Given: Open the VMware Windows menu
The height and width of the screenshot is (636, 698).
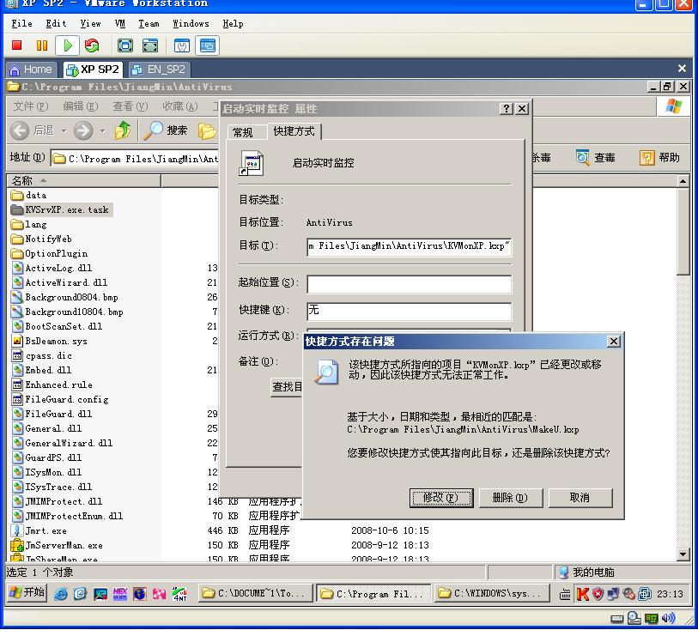Looking at the screenshot, I should coord(191,23).
